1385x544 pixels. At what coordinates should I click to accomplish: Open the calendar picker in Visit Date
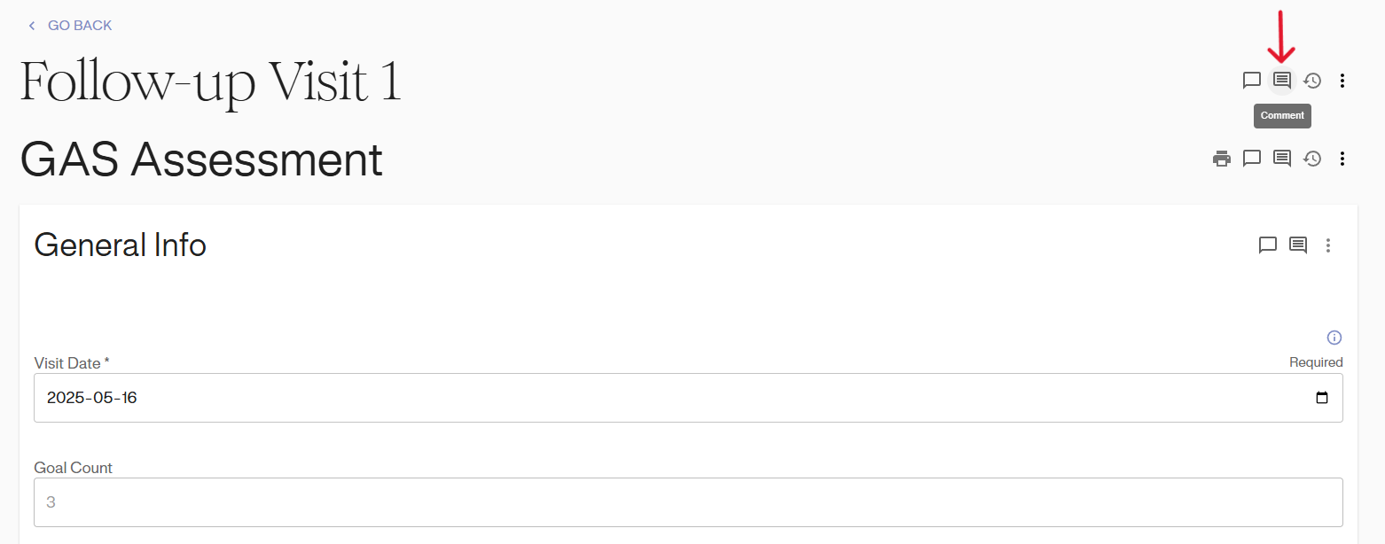point(1322,398)
